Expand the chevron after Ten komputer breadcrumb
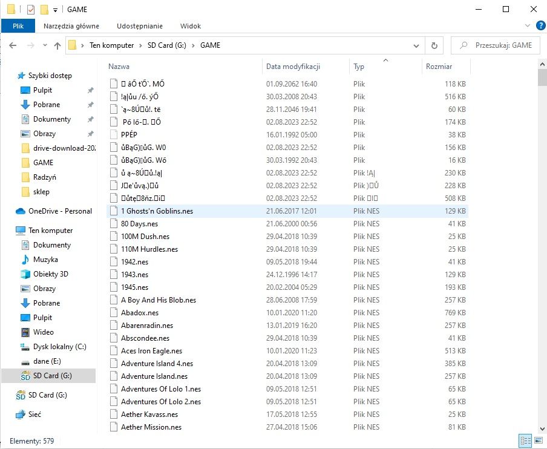The image size is (547, 449). [140, 45]
